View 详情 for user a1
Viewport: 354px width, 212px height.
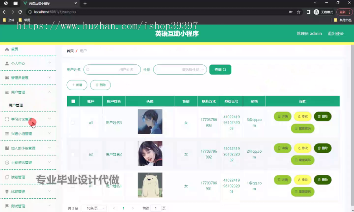(x=283, y=180)
